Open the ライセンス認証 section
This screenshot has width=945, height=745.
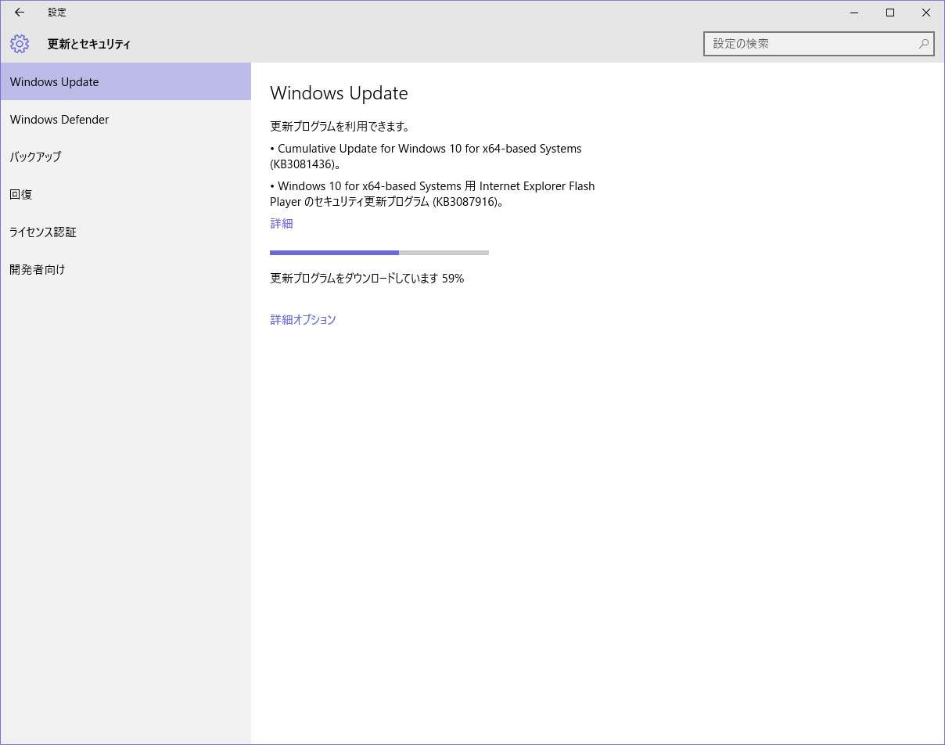(125, 232)
